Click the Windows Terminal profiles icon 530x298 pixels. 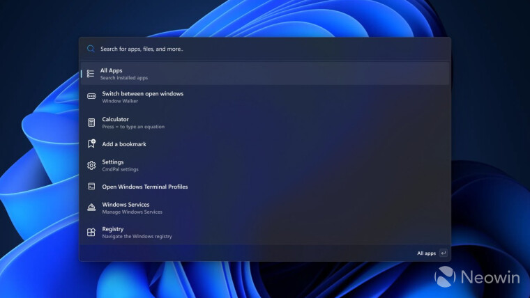91,187
